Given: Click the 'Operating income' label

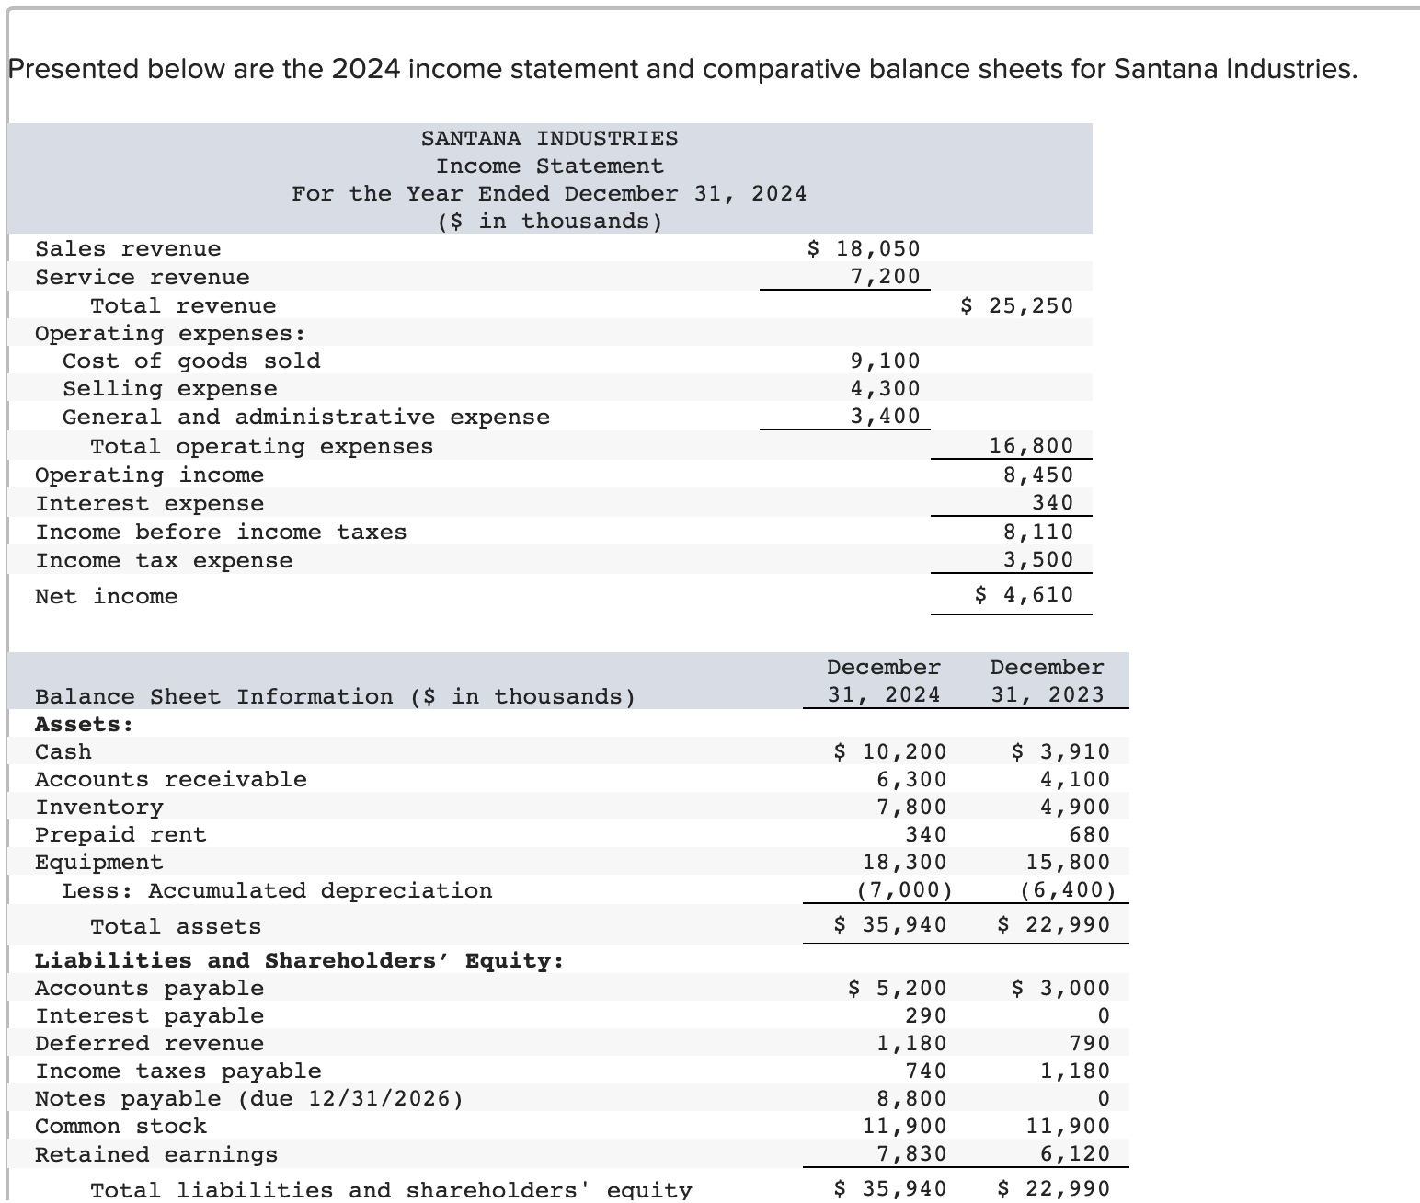Looking at the screenshot, I should pyautogui.click(x=149, y=475).
